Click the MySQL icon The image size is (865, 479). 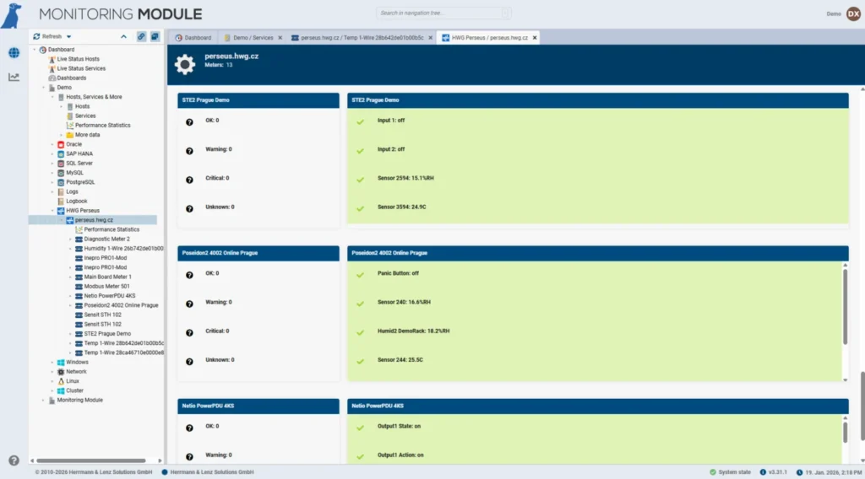click(x=61, y=173)
